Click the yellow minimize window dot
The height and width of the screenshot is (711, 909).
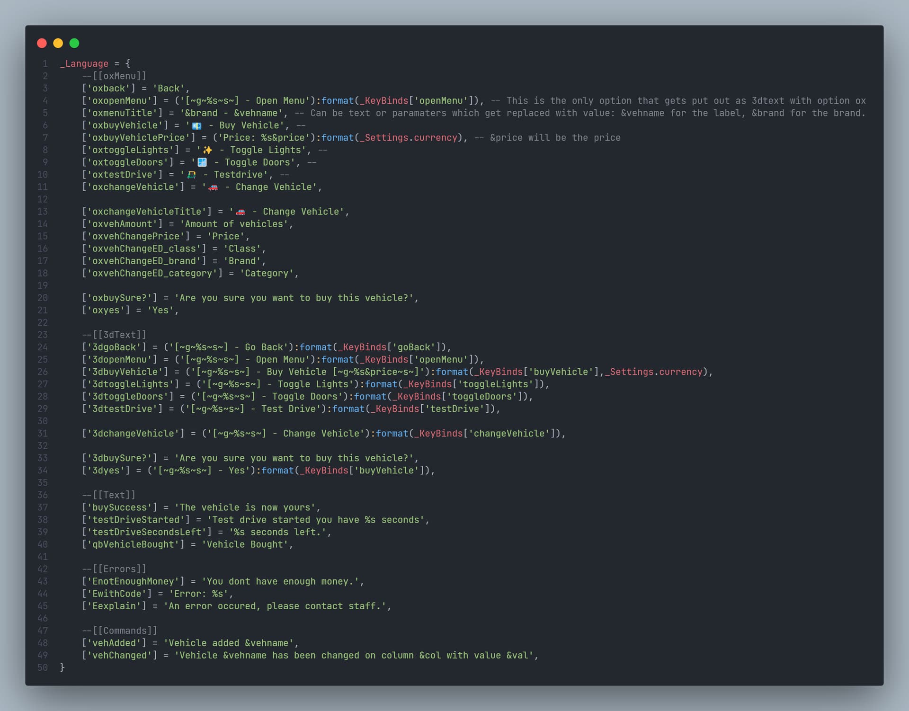(x=58, y=43)
